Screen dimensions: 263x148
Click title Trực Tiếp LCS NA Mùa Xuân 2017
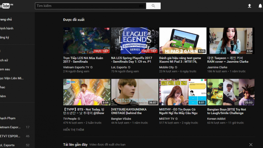click(x=83, y=60)
